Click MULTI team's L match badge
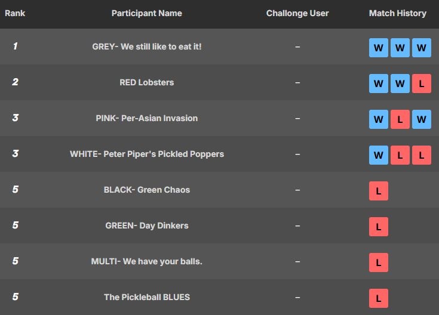Image resolution: width=439 pixels, height=315 pixels. (x=379, y=262)
